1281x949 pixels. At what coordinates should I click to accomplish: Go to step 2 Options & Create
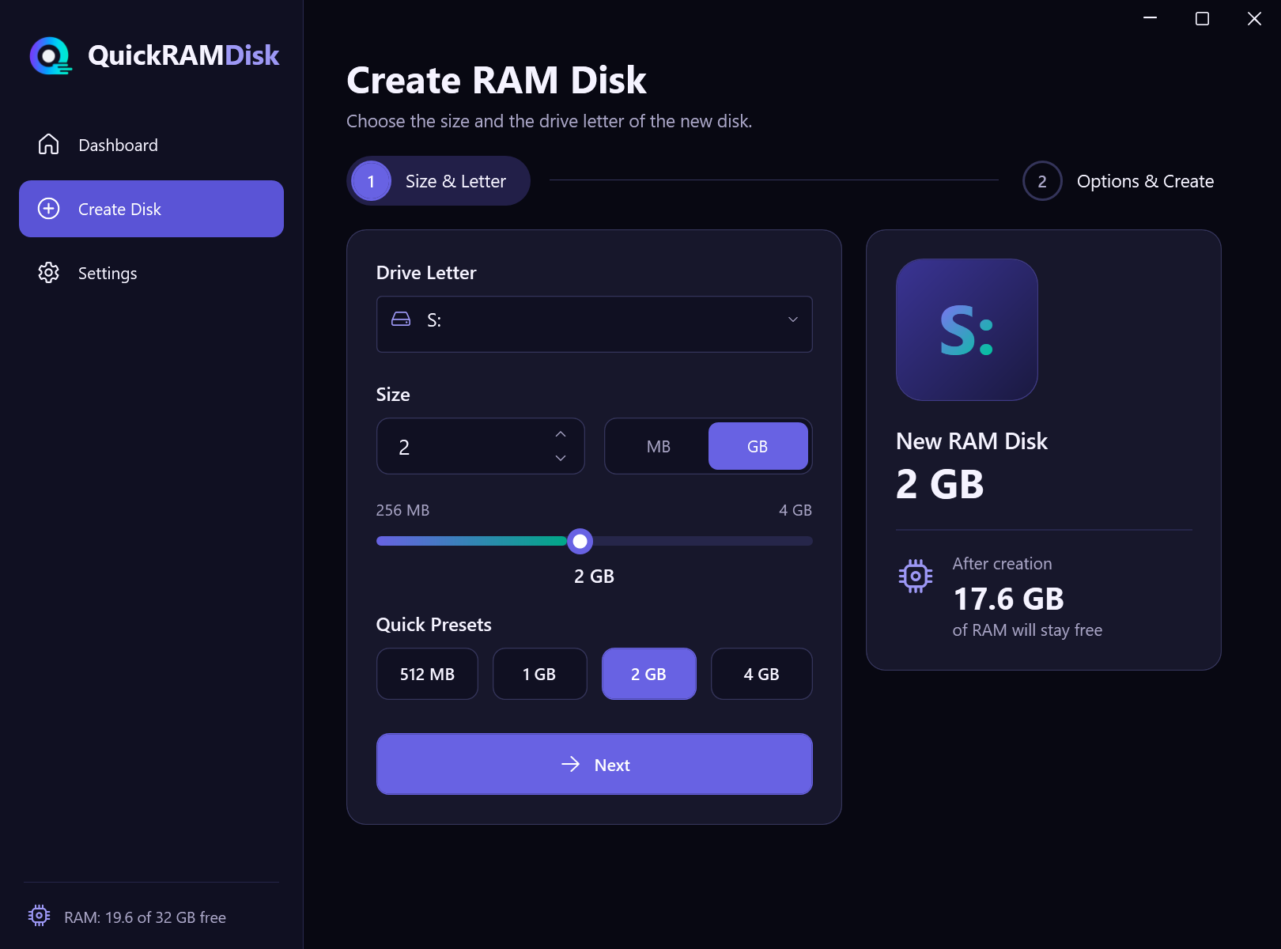(x=1119, y=181)
